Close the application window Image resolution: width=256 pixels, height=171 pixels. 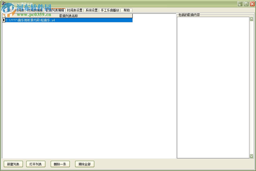click(252, 4)
